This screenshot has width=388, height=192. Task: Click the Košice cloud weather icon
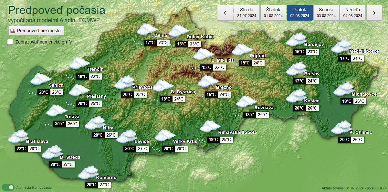296,97
